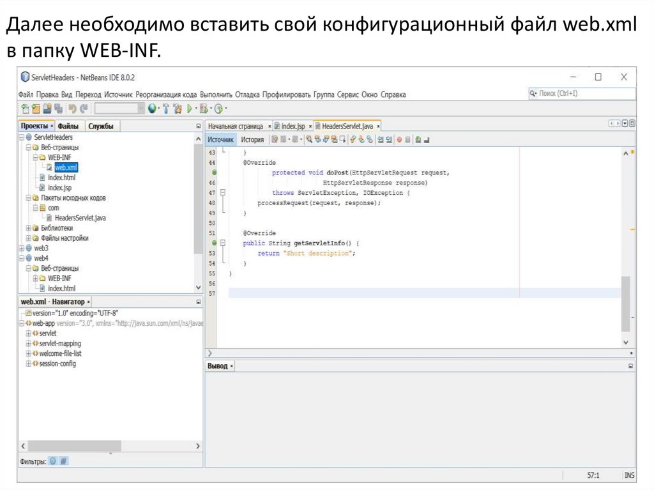This screenshot has width=654, height=490.
Task: Click the New File toolbar icon
Action: [26, 109]
